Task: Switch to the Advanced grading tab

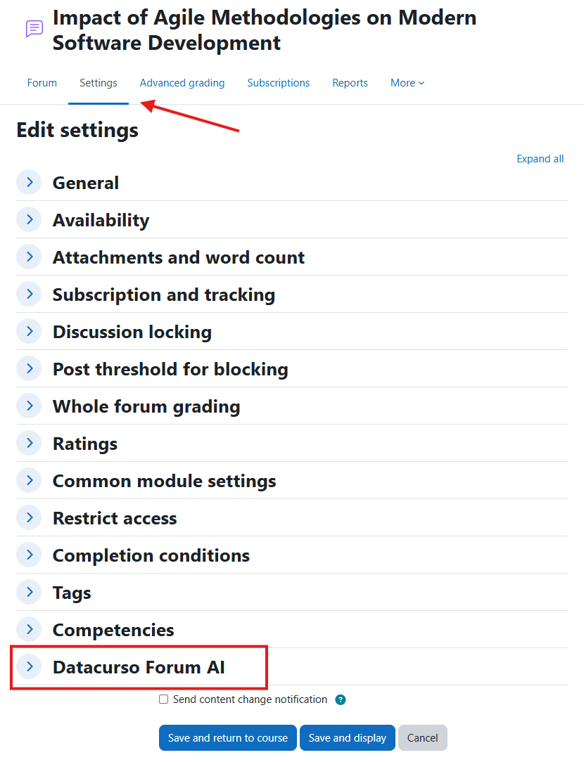Action: 182,82
